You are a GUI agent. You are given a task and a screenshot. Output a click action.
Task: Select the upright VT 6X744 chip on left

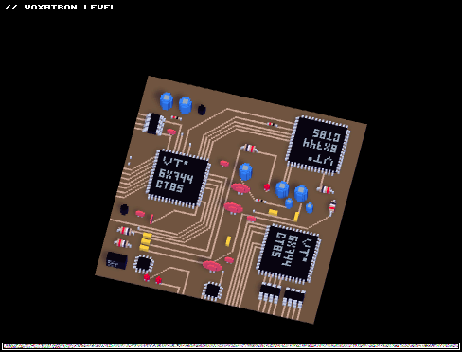pos(178,179)
